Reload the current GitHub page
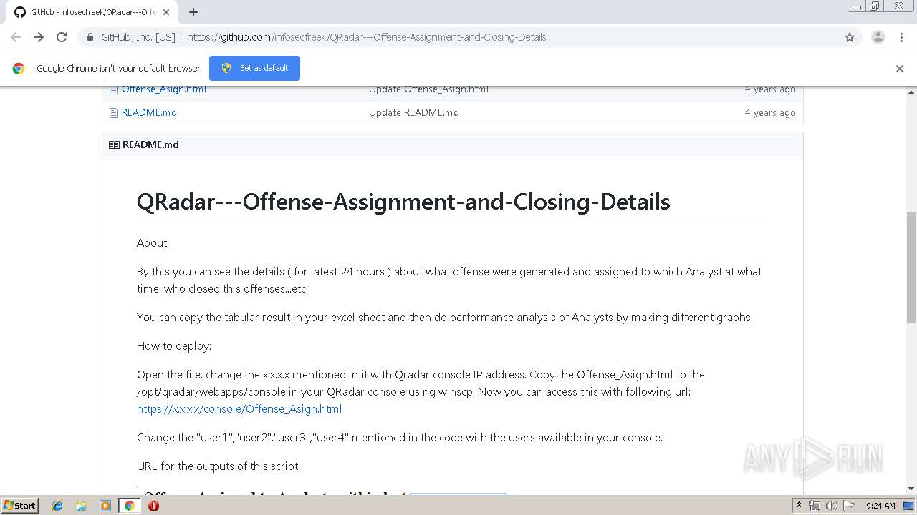This screenshot has height=515, width=917. click(x=62, y=37)
